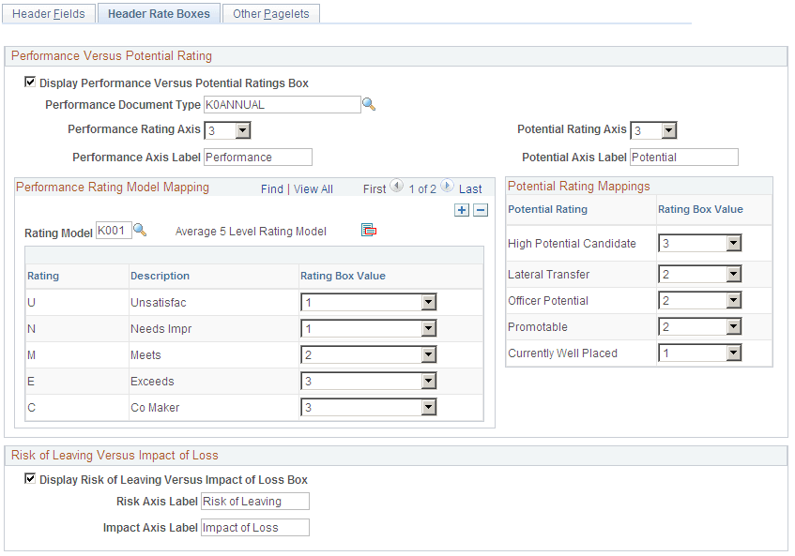The height and width of the screenshot is (556, 795).
Task: Click inside the Risk Axis Label field
Action: pyautogui.click(x=254, y=501)
